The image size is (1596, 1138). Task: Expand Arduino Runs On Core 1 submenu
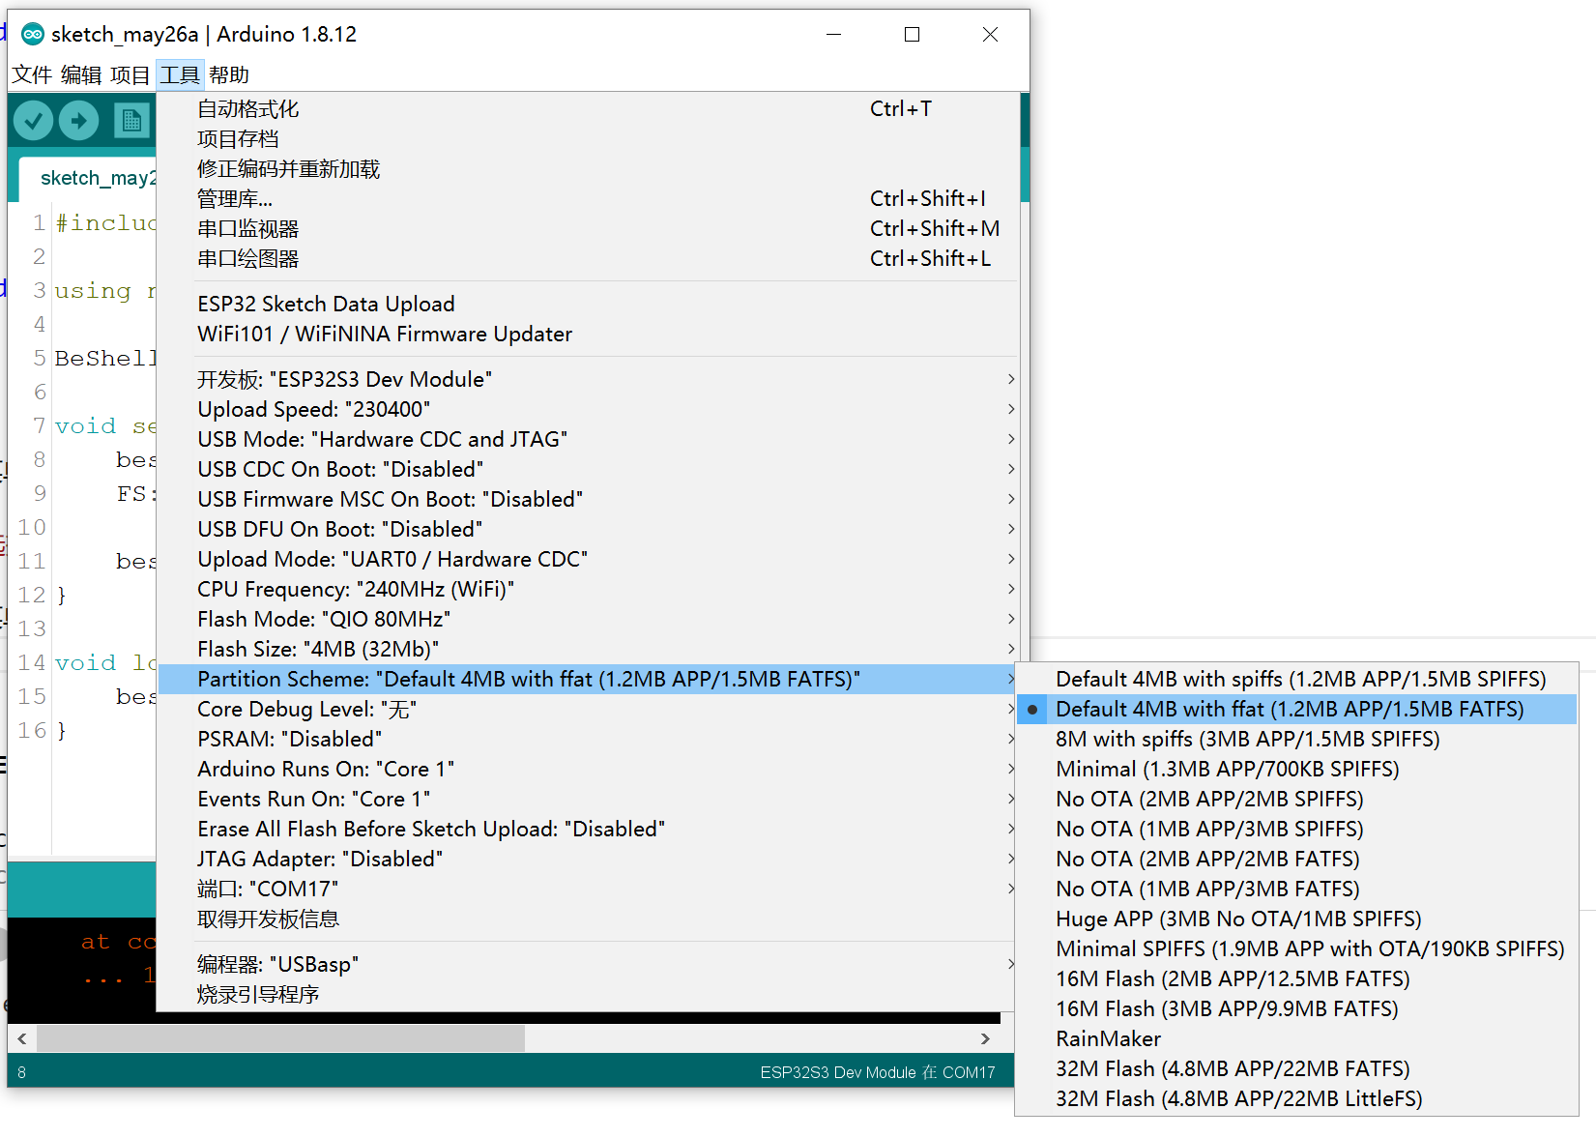(x=588, y=770)
